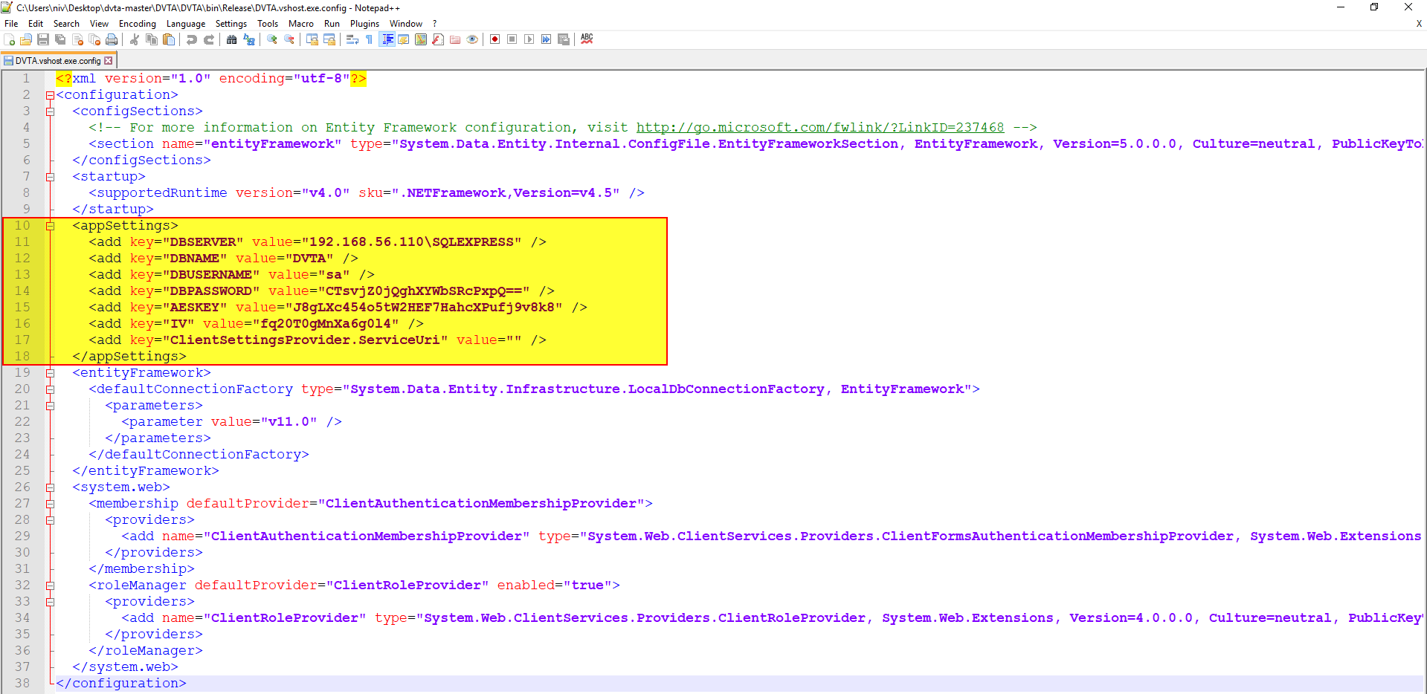The image size is (1427, 694).
Task: Collapse the system.web fold marker
Action: click(50, 487)
